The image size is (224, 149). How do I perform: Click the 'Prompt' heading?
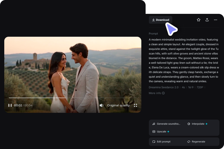[153, 34]
